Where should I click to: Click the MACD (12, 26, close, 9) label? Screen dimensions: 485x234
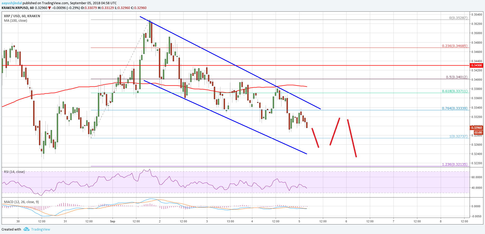click(x=21, y=202)
